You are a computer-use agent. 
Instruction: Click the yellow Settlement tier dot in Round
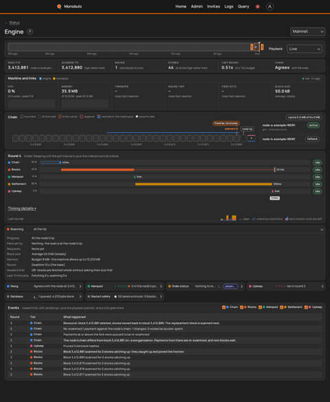point(9,184)
